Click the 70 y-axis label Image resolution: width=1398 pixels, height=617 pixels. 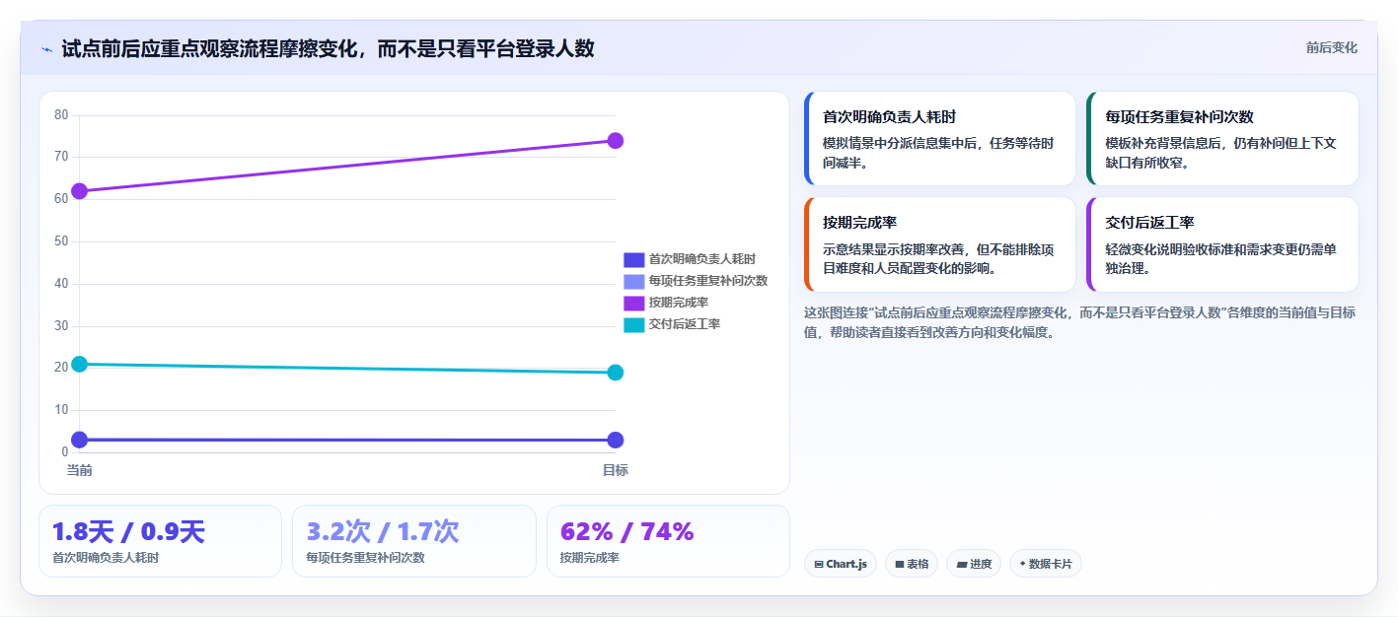pyautogui.click(x=61, y=157)
